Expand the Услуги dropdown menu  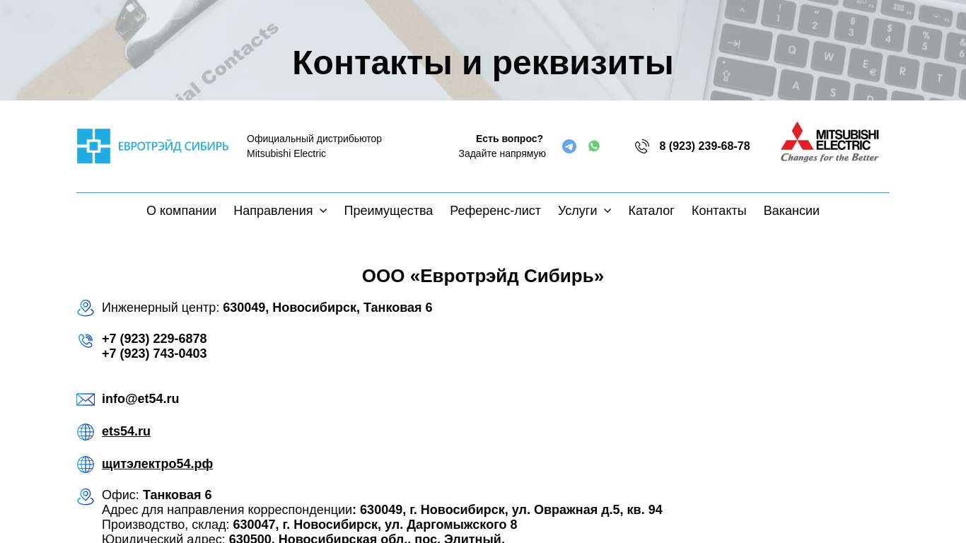[x=577, y=211]
